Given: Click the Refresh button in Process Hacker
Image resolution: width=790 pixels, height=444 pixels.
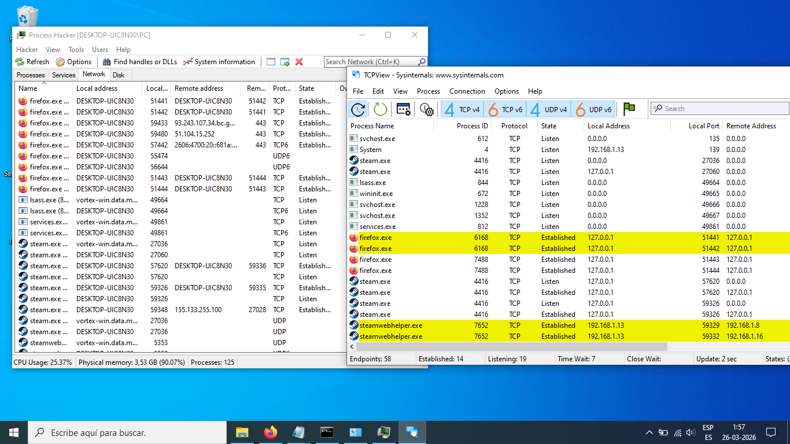Looking at the screenshot, I should [x=32, y=62].
